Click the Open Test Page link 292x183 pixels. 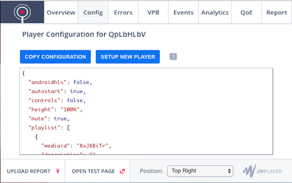click(93, 171)
